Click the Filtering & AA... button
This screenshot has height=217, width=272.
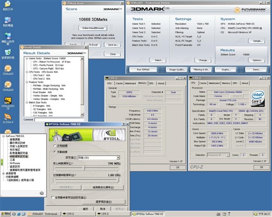point(201,69)
